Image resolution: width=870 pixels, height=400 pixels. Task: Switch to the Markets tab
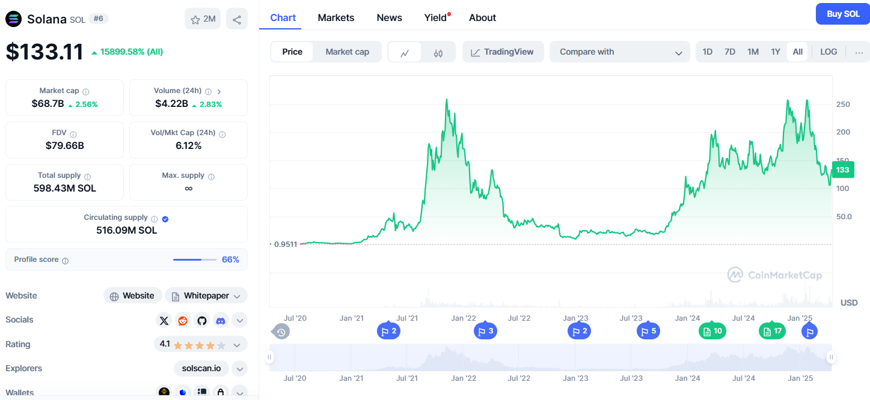click(335, 17)
